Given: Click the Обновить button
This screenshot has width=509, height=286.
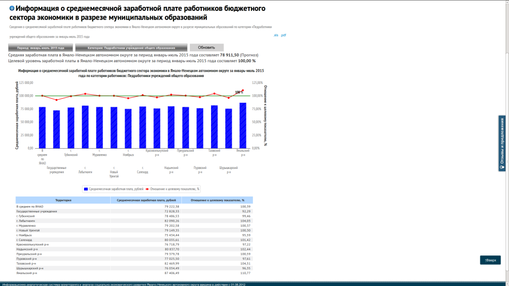Looking at the screenshot, I should [207, 47].
